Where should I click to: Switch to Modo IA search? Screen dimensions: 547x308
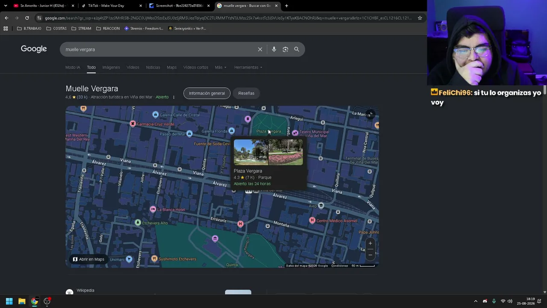tap(73, 67)
